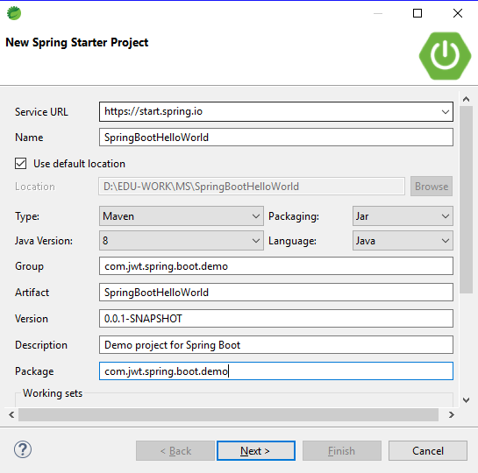Click the Name input field
Screen dimensions: 478x473
coord(276,138)
